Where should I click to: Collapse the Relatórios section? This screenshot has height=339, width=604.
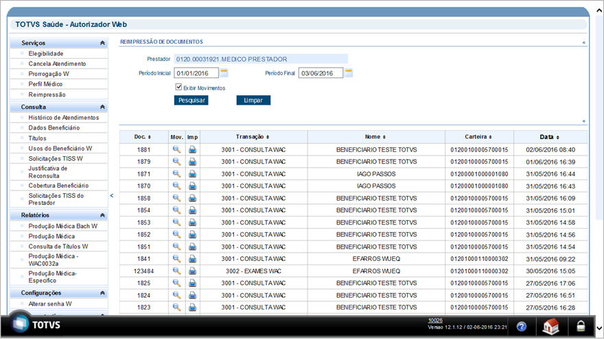[102, 215]
